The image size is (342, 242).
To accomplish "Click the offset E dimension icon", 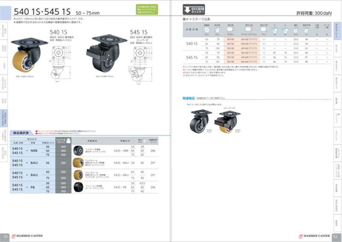I will pos(295,30).
